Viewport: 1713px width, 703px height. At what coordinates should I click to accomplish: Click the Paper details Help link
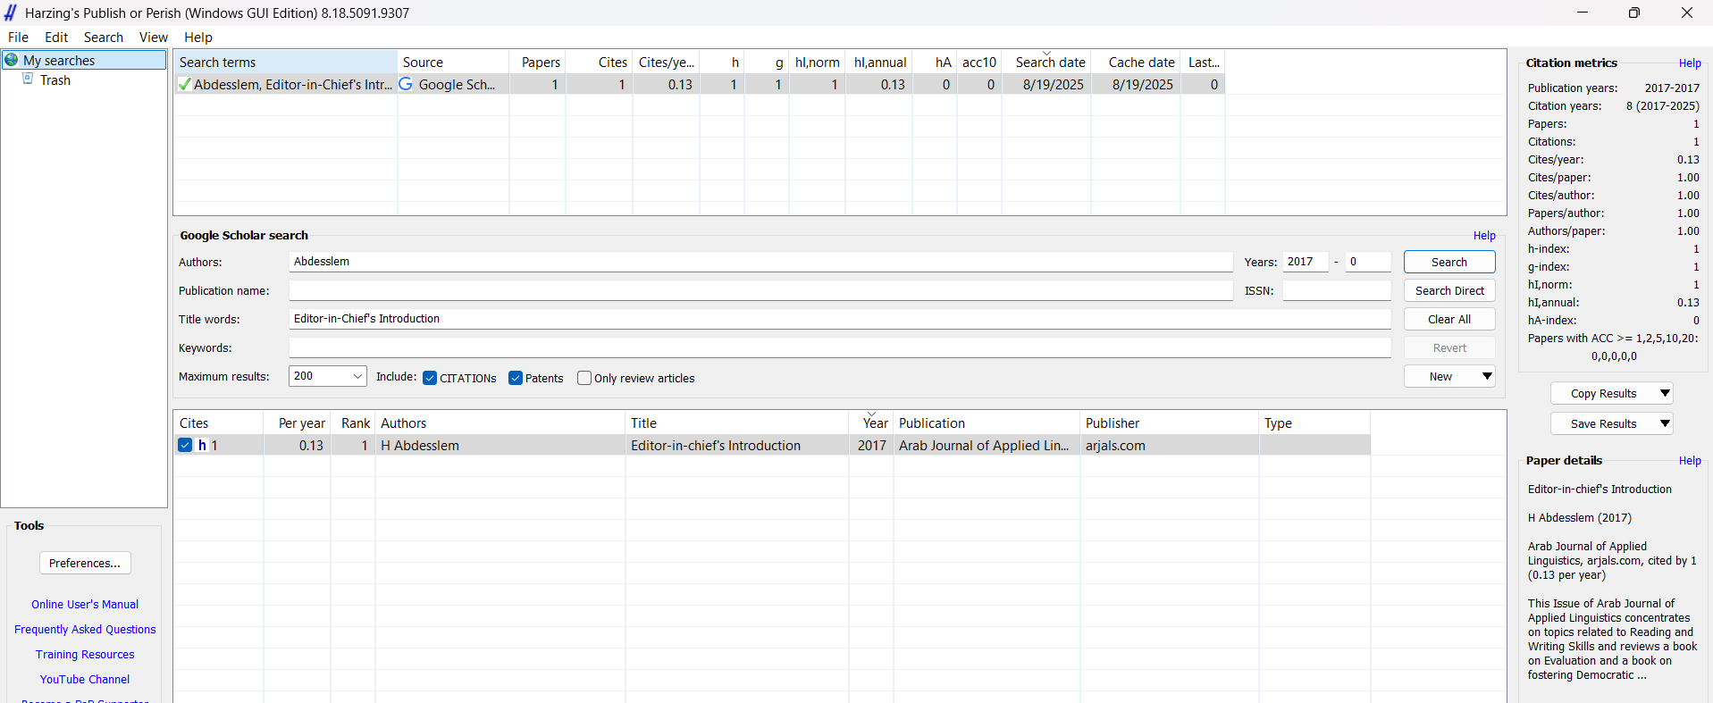coord(1690,460)
